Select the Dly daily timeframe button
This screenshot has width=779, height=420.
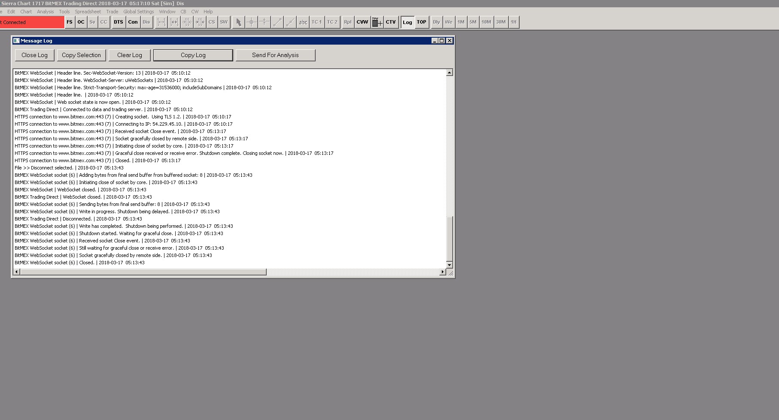[x=437, y=22]
